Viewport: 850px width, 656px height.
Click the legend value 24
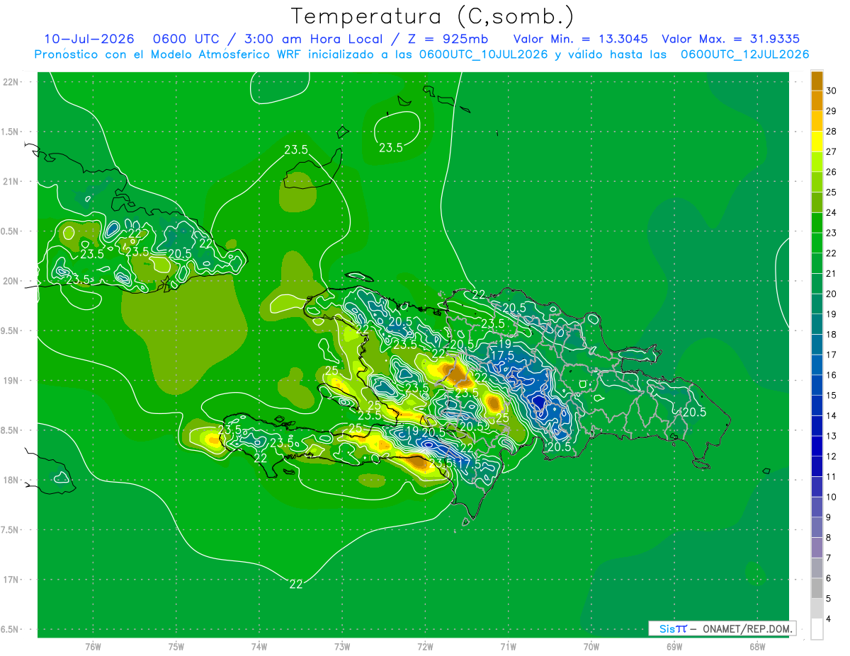[x=832, y=212]
